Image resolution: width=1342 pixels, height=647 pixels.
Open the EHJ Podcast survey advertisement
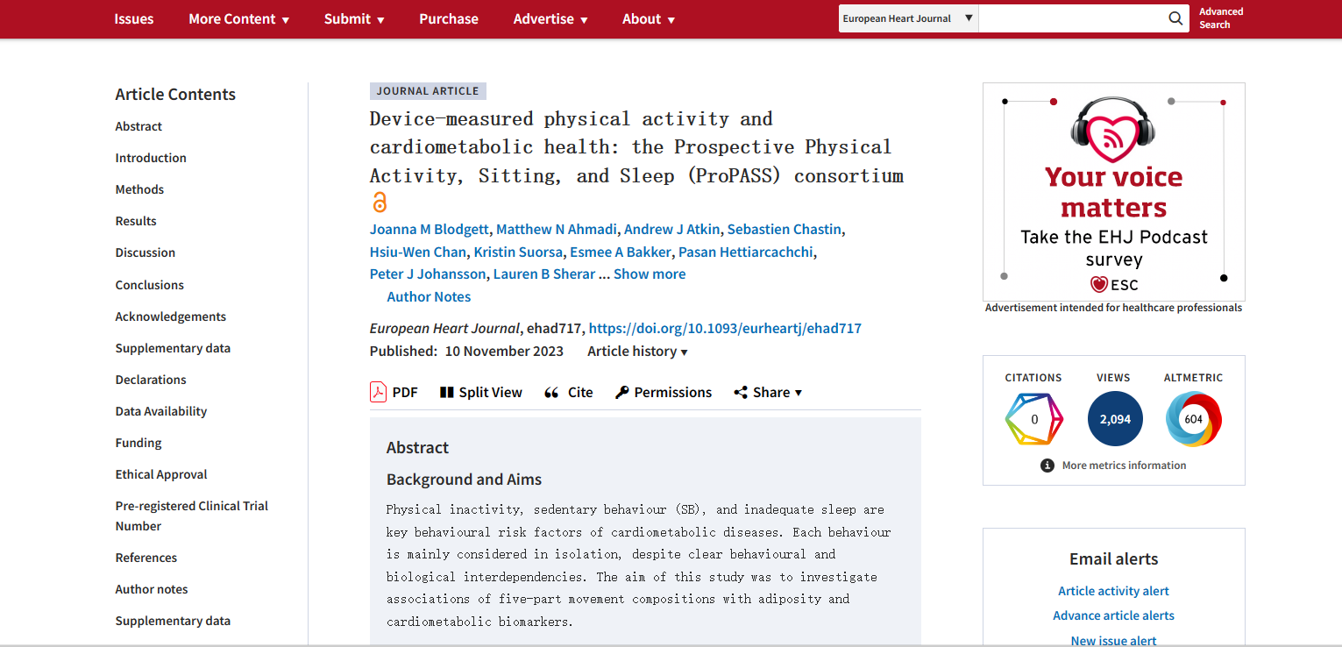[x=1113, y=192]
